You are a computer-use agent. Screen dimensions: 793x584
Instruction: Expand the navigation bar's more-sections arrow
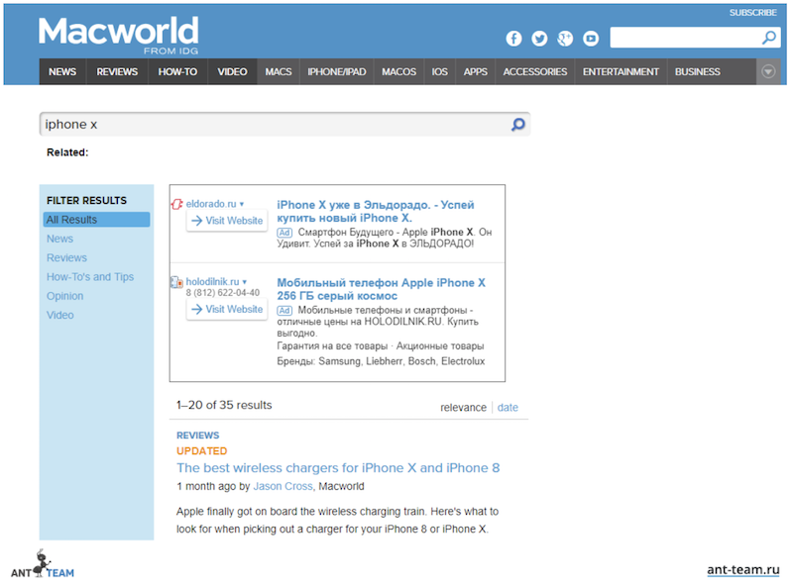point(768,71)
